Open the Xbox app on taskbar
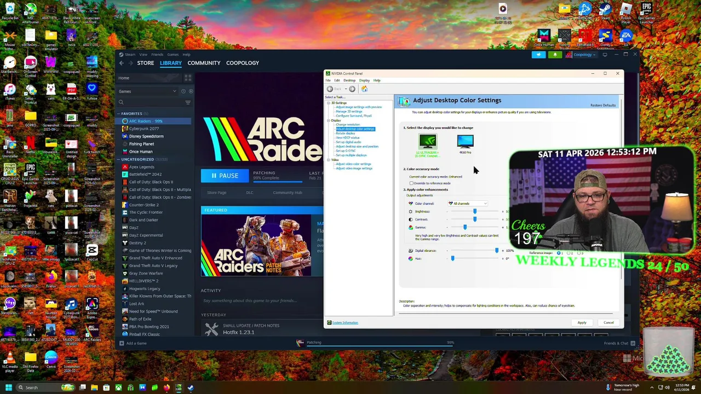This screenshot has width=701, height=394. click(118, 387)
